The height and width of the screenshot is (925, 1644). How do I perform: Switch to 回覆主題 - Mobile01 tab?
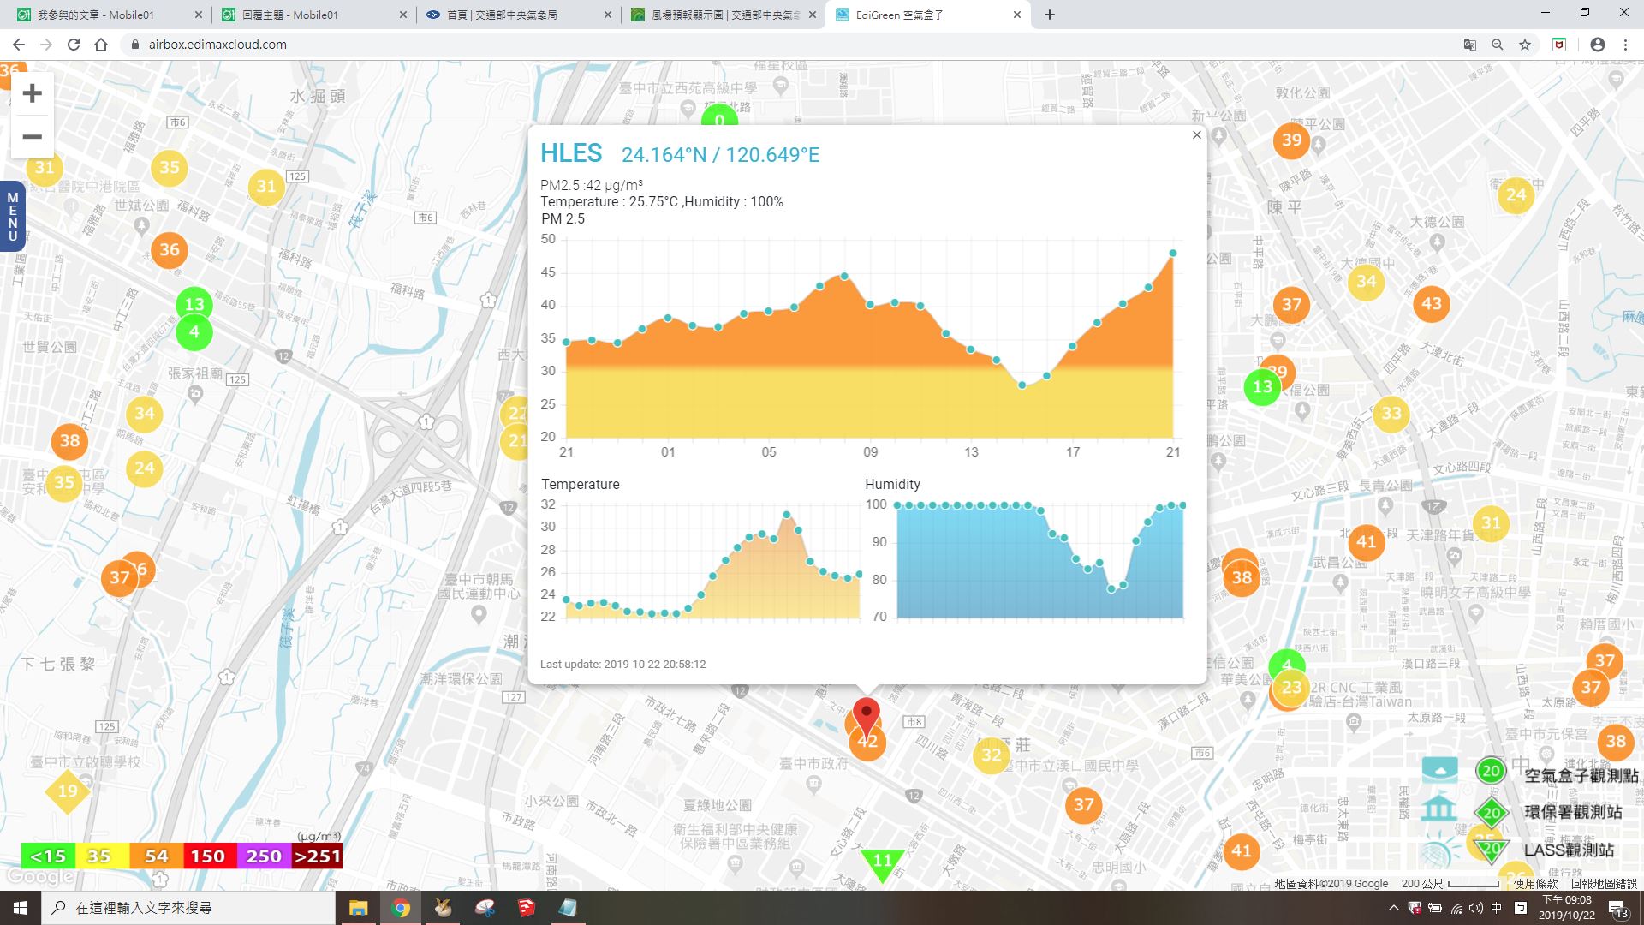click(x=313, y=15)
